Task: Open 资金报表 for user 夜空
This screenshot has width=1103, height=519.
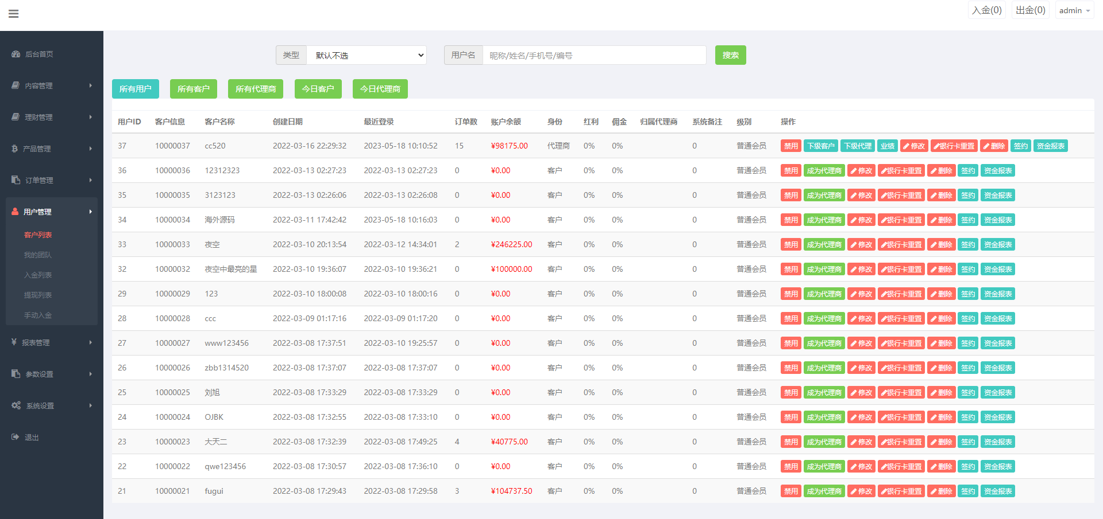Action: (998, 244)
